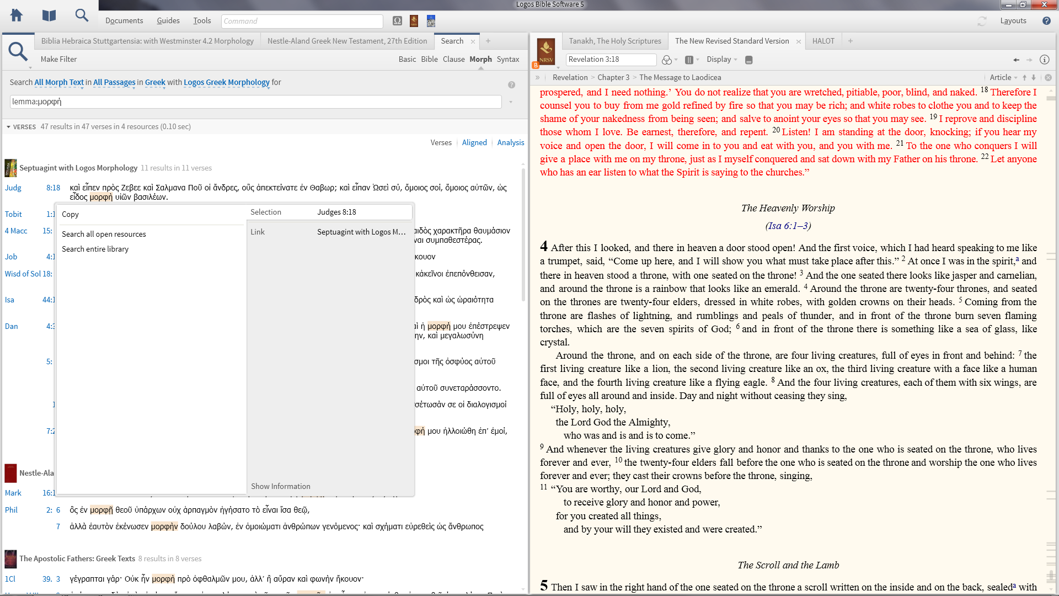Click the visual filters three-circles icon

click(667, 60)
